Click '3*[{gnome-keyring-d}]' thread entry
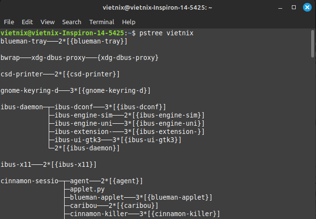This screenshot has height=219, width=316. (110, 90)
